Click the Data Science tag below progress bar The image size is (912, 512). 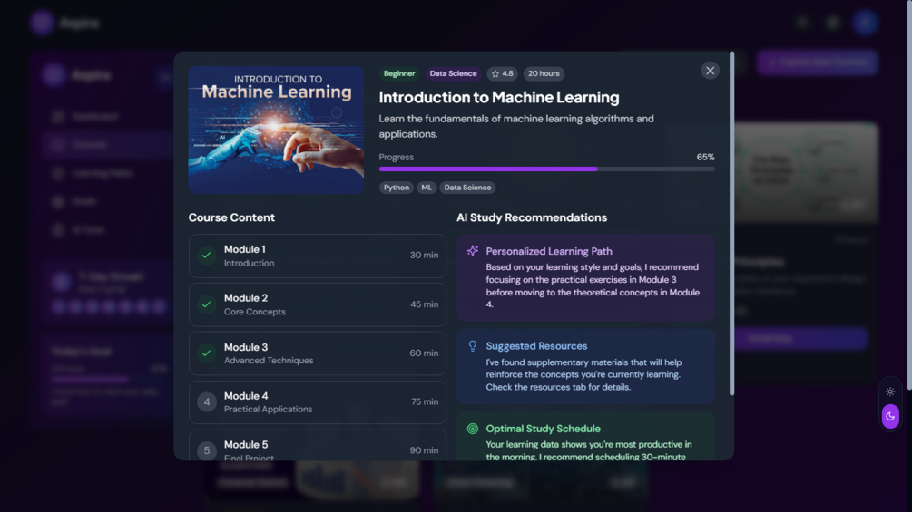[x=467, y=188]
